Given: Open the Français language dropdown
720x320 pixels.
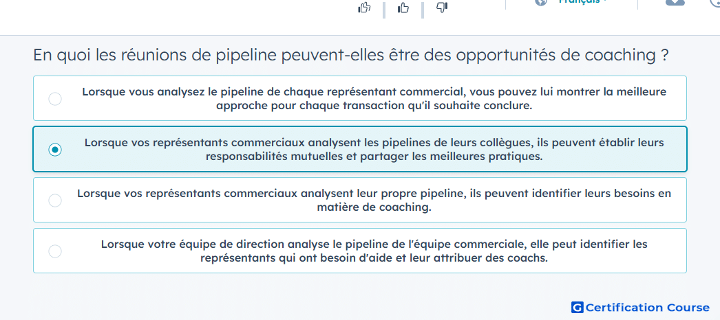Looking at the screenshot, I should (582, 2).
